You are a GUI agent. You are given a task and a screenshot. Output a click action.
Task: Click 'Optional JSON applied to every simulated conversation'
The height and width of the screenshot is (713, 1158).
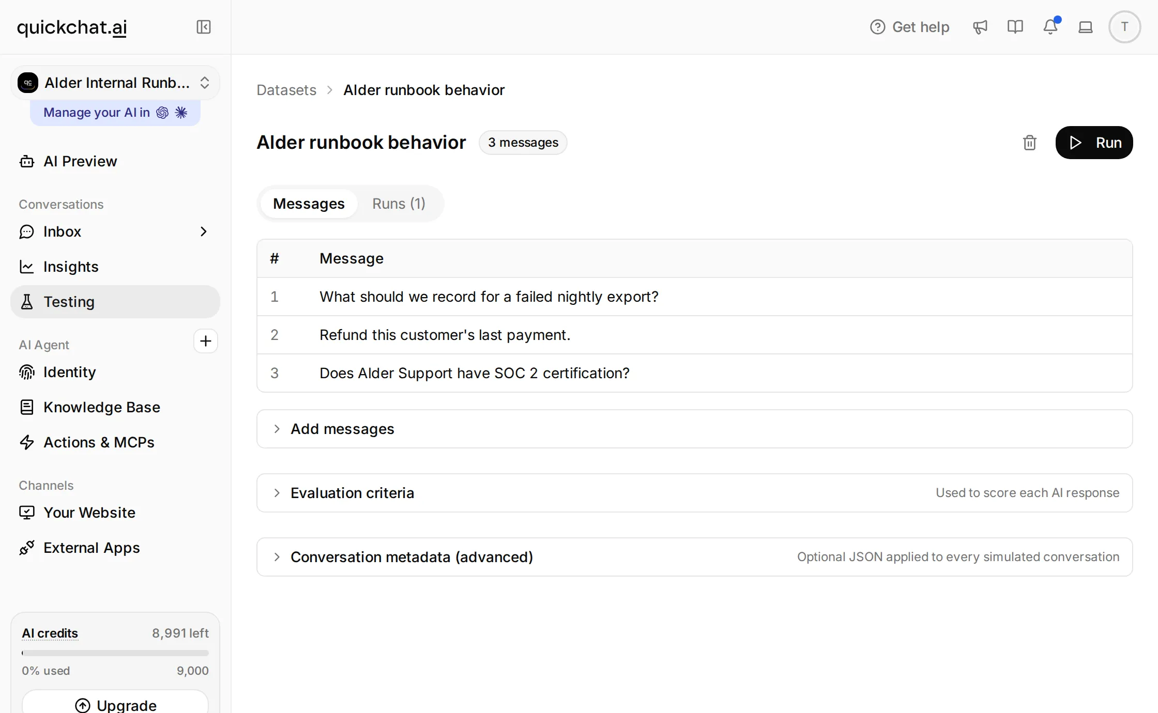point(958,557)
